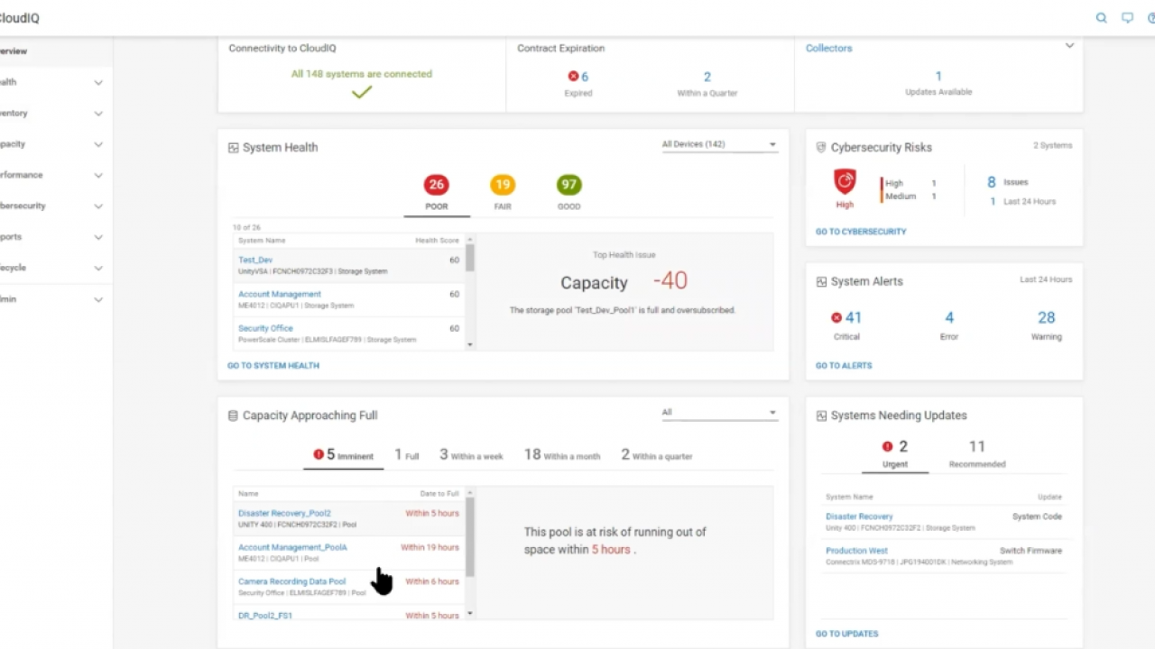Click the Capacity Approaching Full database icon
The image size is (1155, 649).
233,416
